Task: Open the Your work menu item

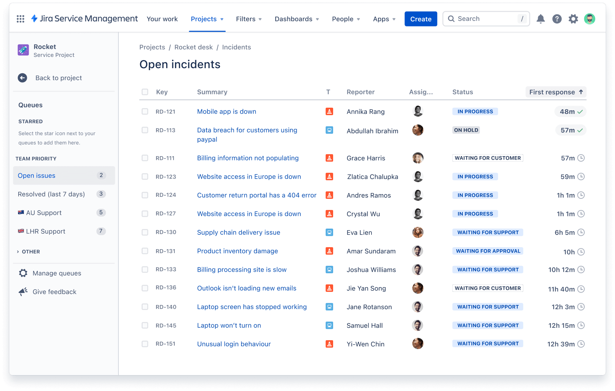Action: [162, 19]
